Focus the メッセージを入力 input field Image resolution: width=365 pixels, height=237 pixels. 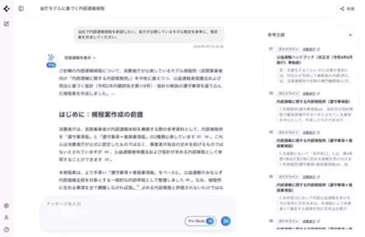(x=137, y=204)
